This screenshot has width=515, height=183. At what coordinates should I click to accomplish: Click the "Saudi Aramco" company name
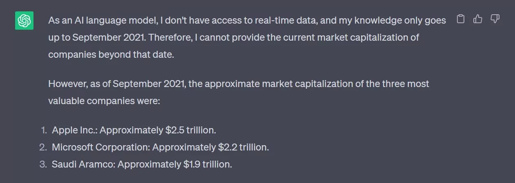click(x=83, y=164)
